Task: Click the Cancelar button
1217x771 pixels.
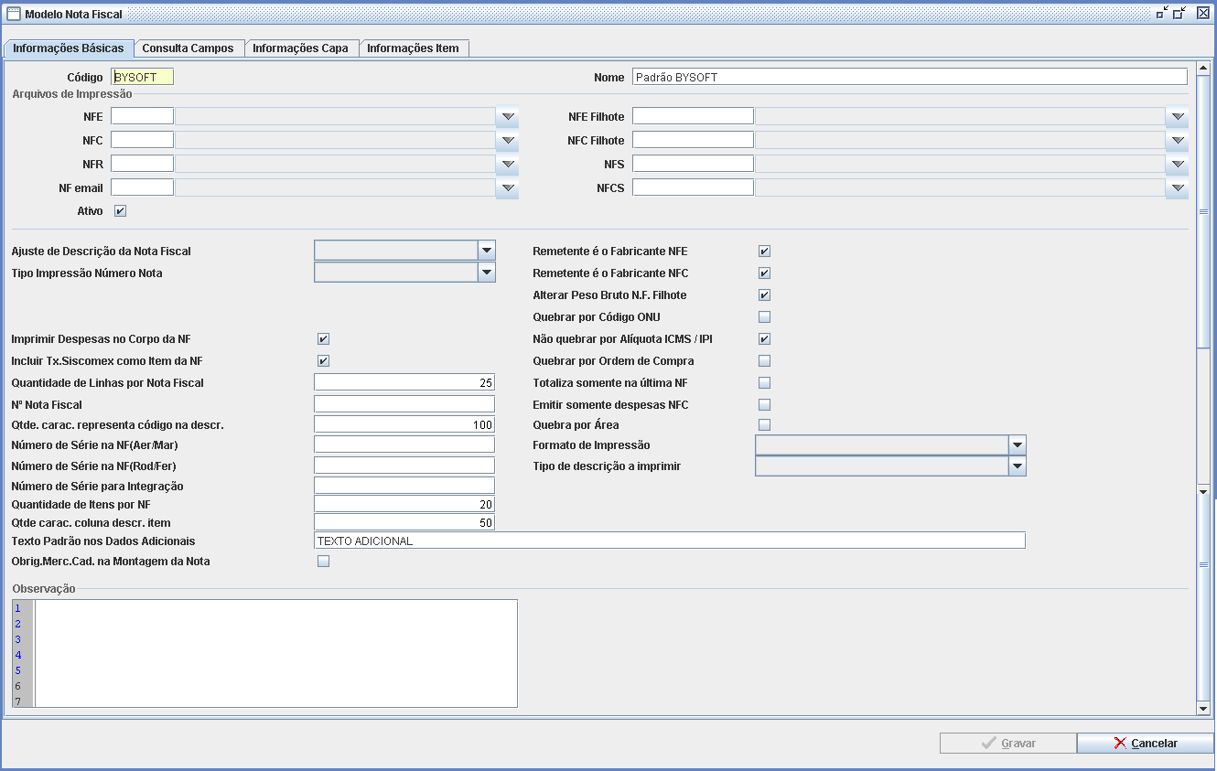Action: (x=1146, y=744)
